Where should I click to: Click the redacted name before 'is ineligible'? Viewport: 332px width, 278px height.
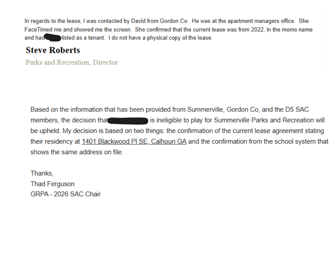click(x=128, y=121)
